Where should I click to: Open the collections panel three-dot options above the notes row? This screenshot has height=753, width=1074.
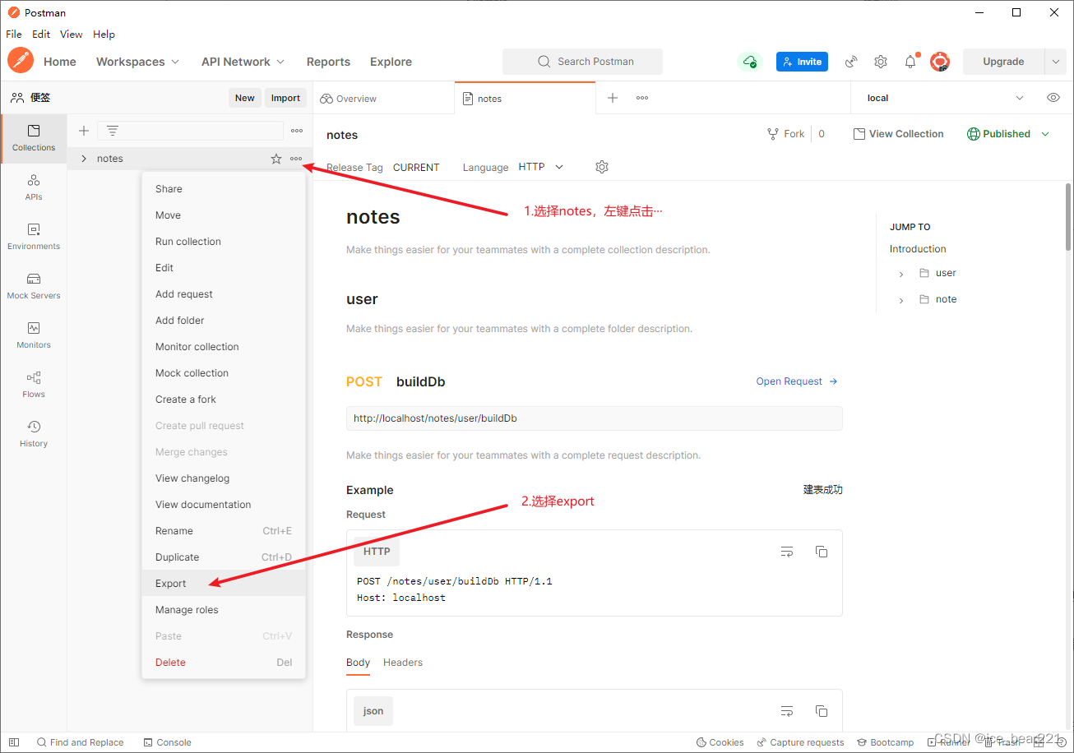click(x=297, y=131)
